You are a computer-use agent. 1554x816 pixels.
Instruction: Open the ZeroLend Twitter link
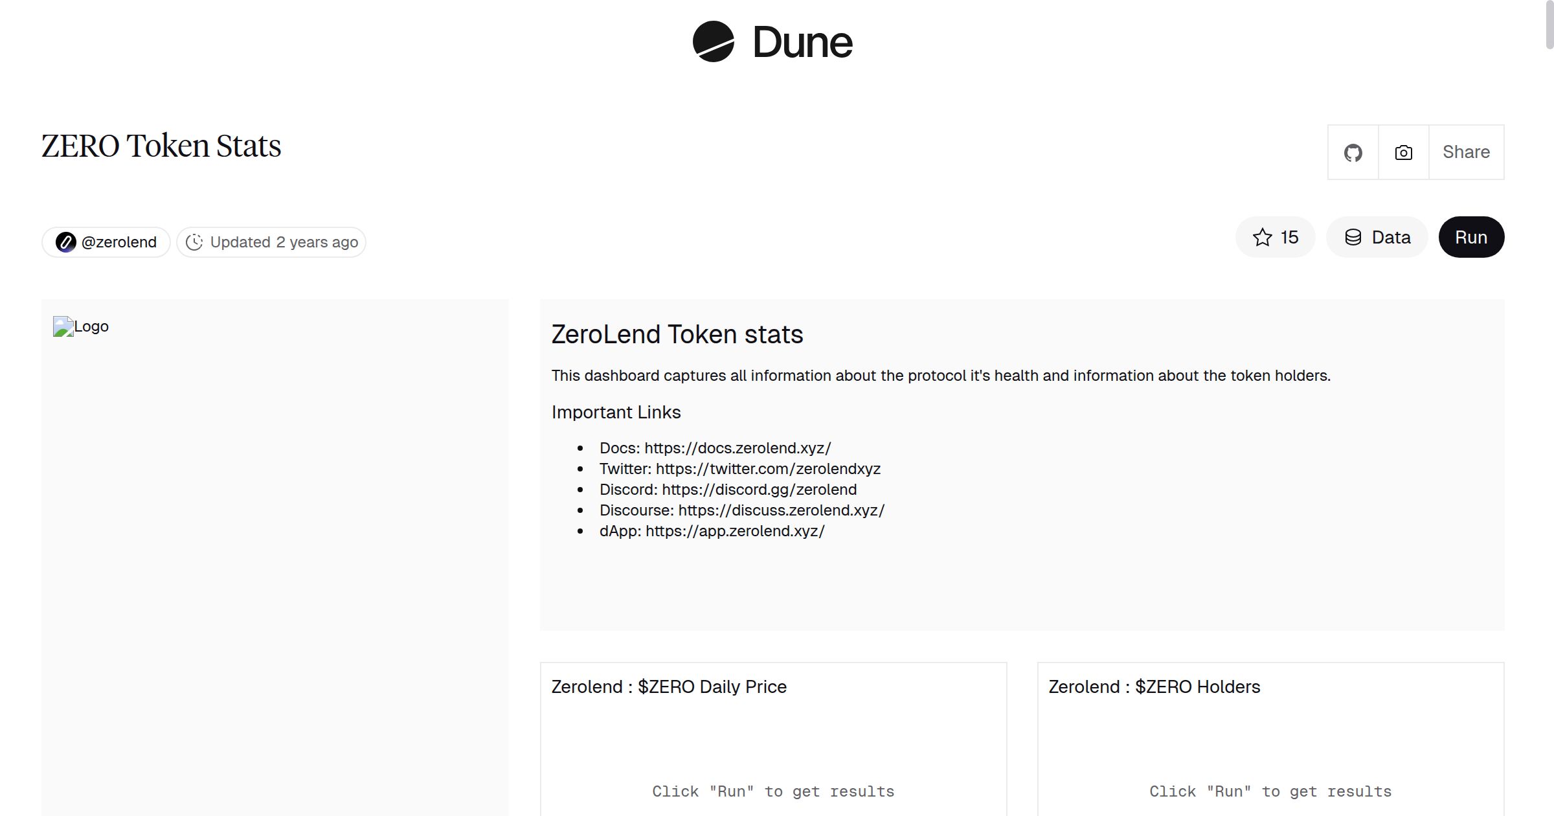coord(768,468)
